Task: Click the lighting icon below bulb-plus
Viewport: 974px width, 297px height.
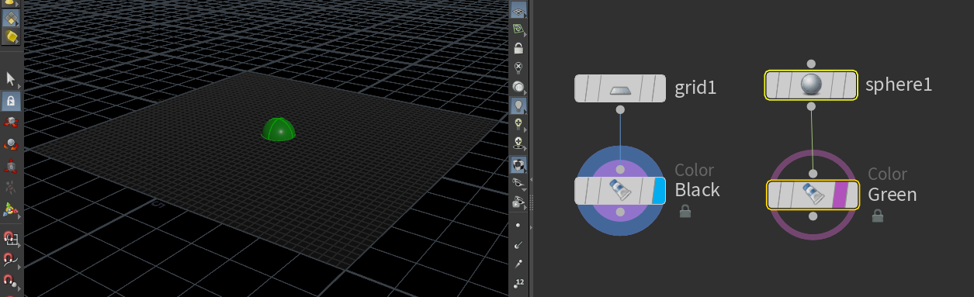Action: pyautogui.click(x=518, y=143)
